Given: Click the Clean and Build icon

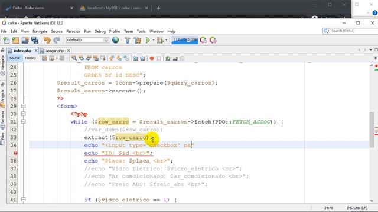Looking at the screenshot, I should pyautogui.click(x=138, y=40).
